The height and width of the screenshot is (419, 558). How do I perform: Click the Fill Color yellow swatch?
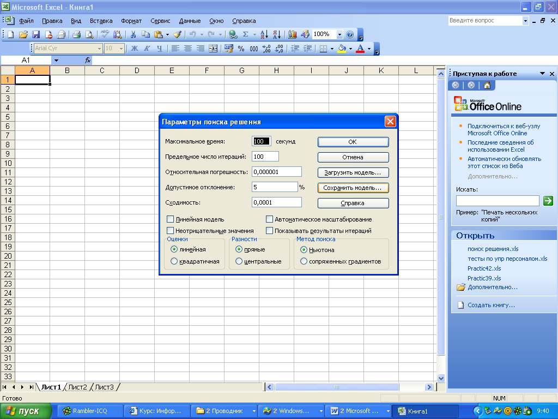tap(342, 49)
